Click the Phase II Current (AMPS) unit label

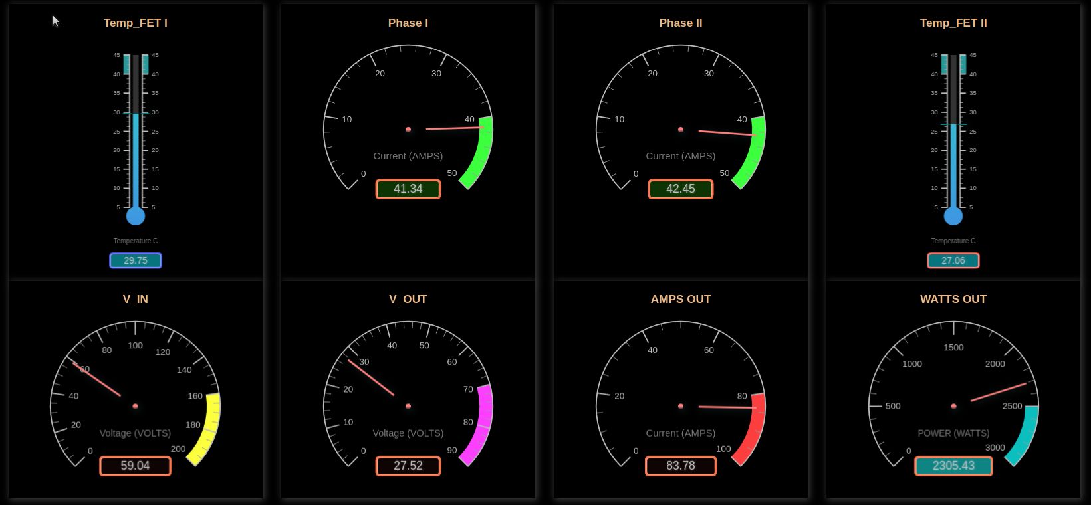[x=681, y=156]
